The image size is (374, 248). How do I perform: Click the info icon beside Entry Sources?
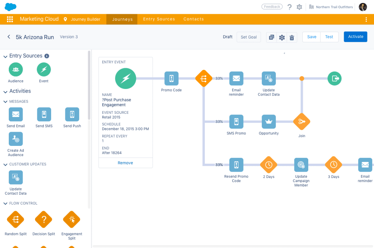[47, 56]
